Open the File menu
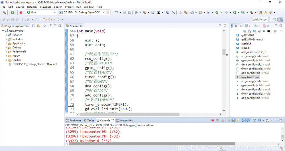This screenshot has width=285, height=151. tap(3, 7)
